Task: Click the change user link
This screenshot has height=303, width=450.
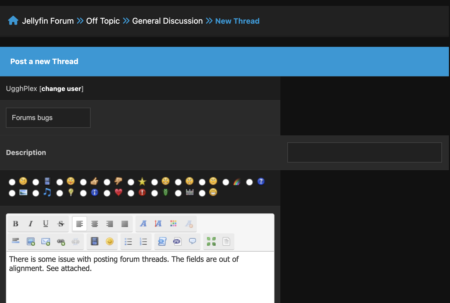Action: click(x=61, y=89)
